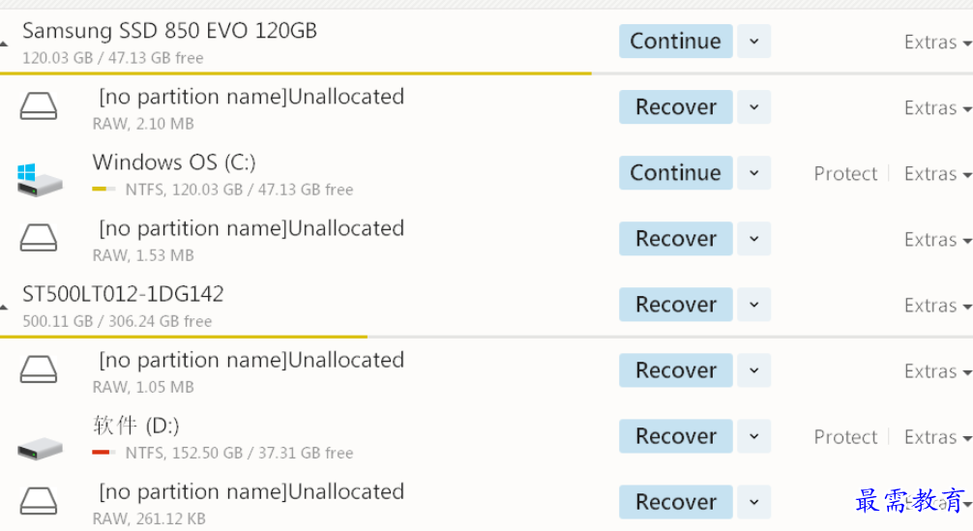Open Extras menu for 软件 (D:)
Image resolution: width=973 pixels, height=531 pixels.
click(x=937, y=437)
